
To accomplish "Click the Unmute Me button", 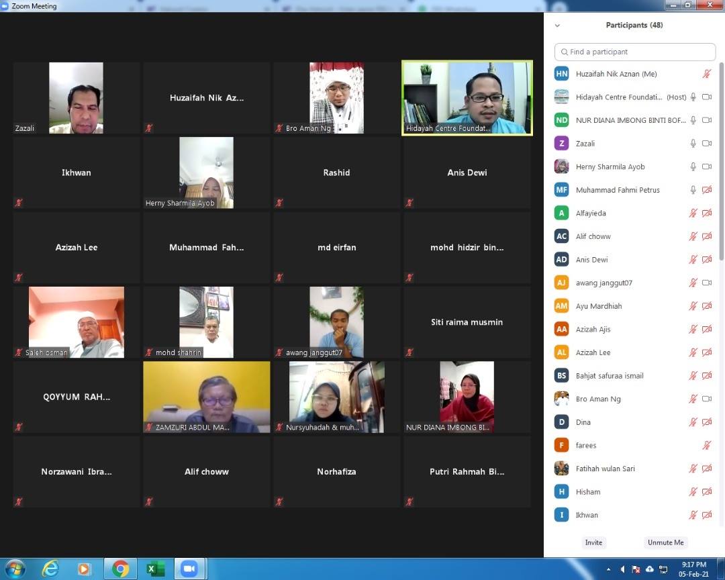I will pos(665,542).
